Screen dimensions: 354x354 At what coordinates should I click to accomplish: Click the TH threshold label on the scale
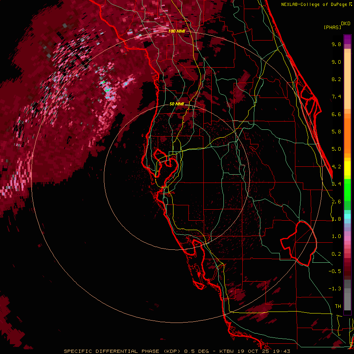coord(338,306)
